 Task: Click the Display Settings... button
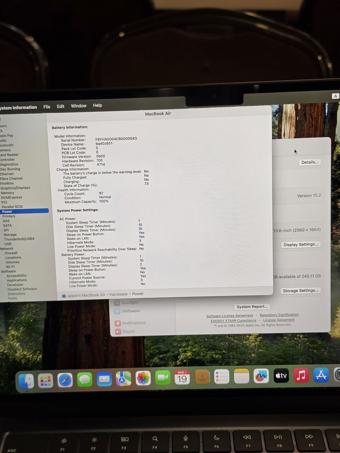click(301, 245)
